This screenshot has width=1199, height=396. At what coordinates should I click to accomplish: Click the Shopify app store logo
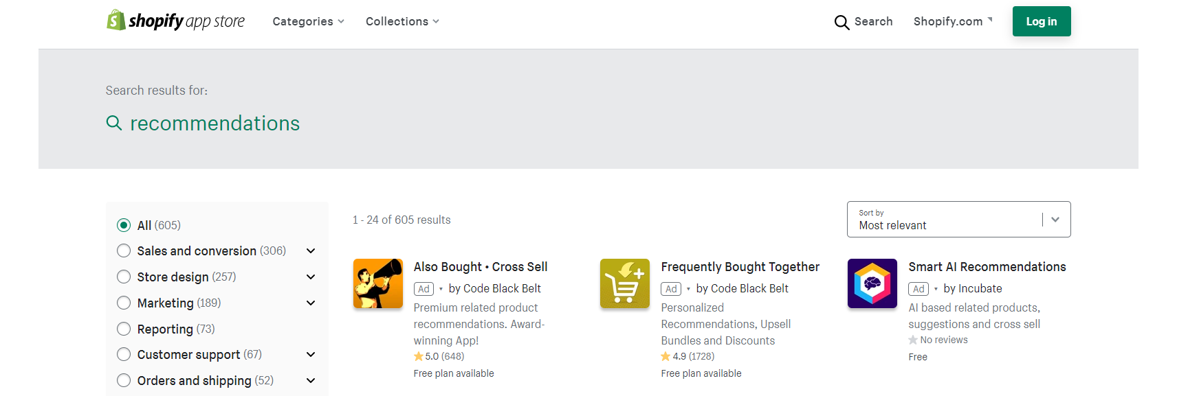click(176, 21)
